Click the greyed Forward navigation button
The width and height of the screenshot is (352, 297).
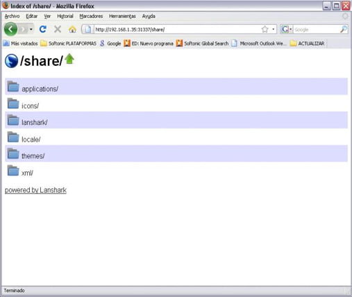[23, 29]
